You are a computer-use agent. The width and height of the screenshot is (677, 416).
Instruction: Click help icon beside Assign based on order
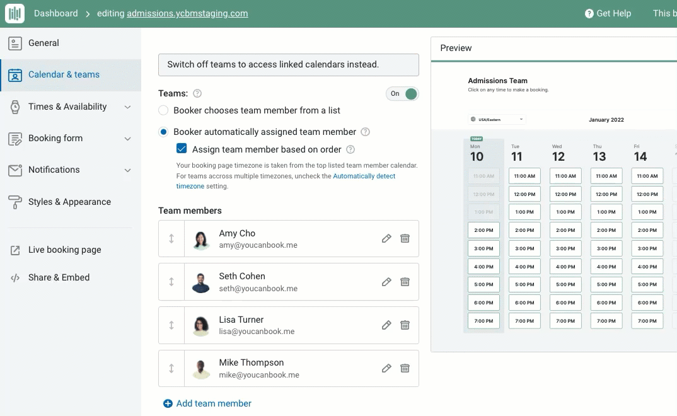(x=350, y=150)
